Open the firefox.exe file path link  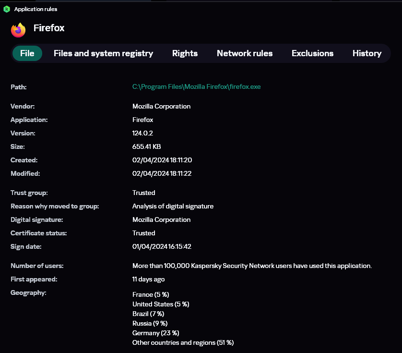coord(196,87)
